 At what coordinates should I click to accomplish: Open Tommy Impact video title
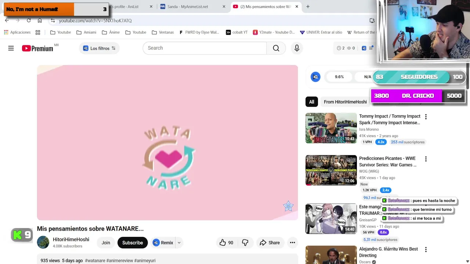[390, 120]
